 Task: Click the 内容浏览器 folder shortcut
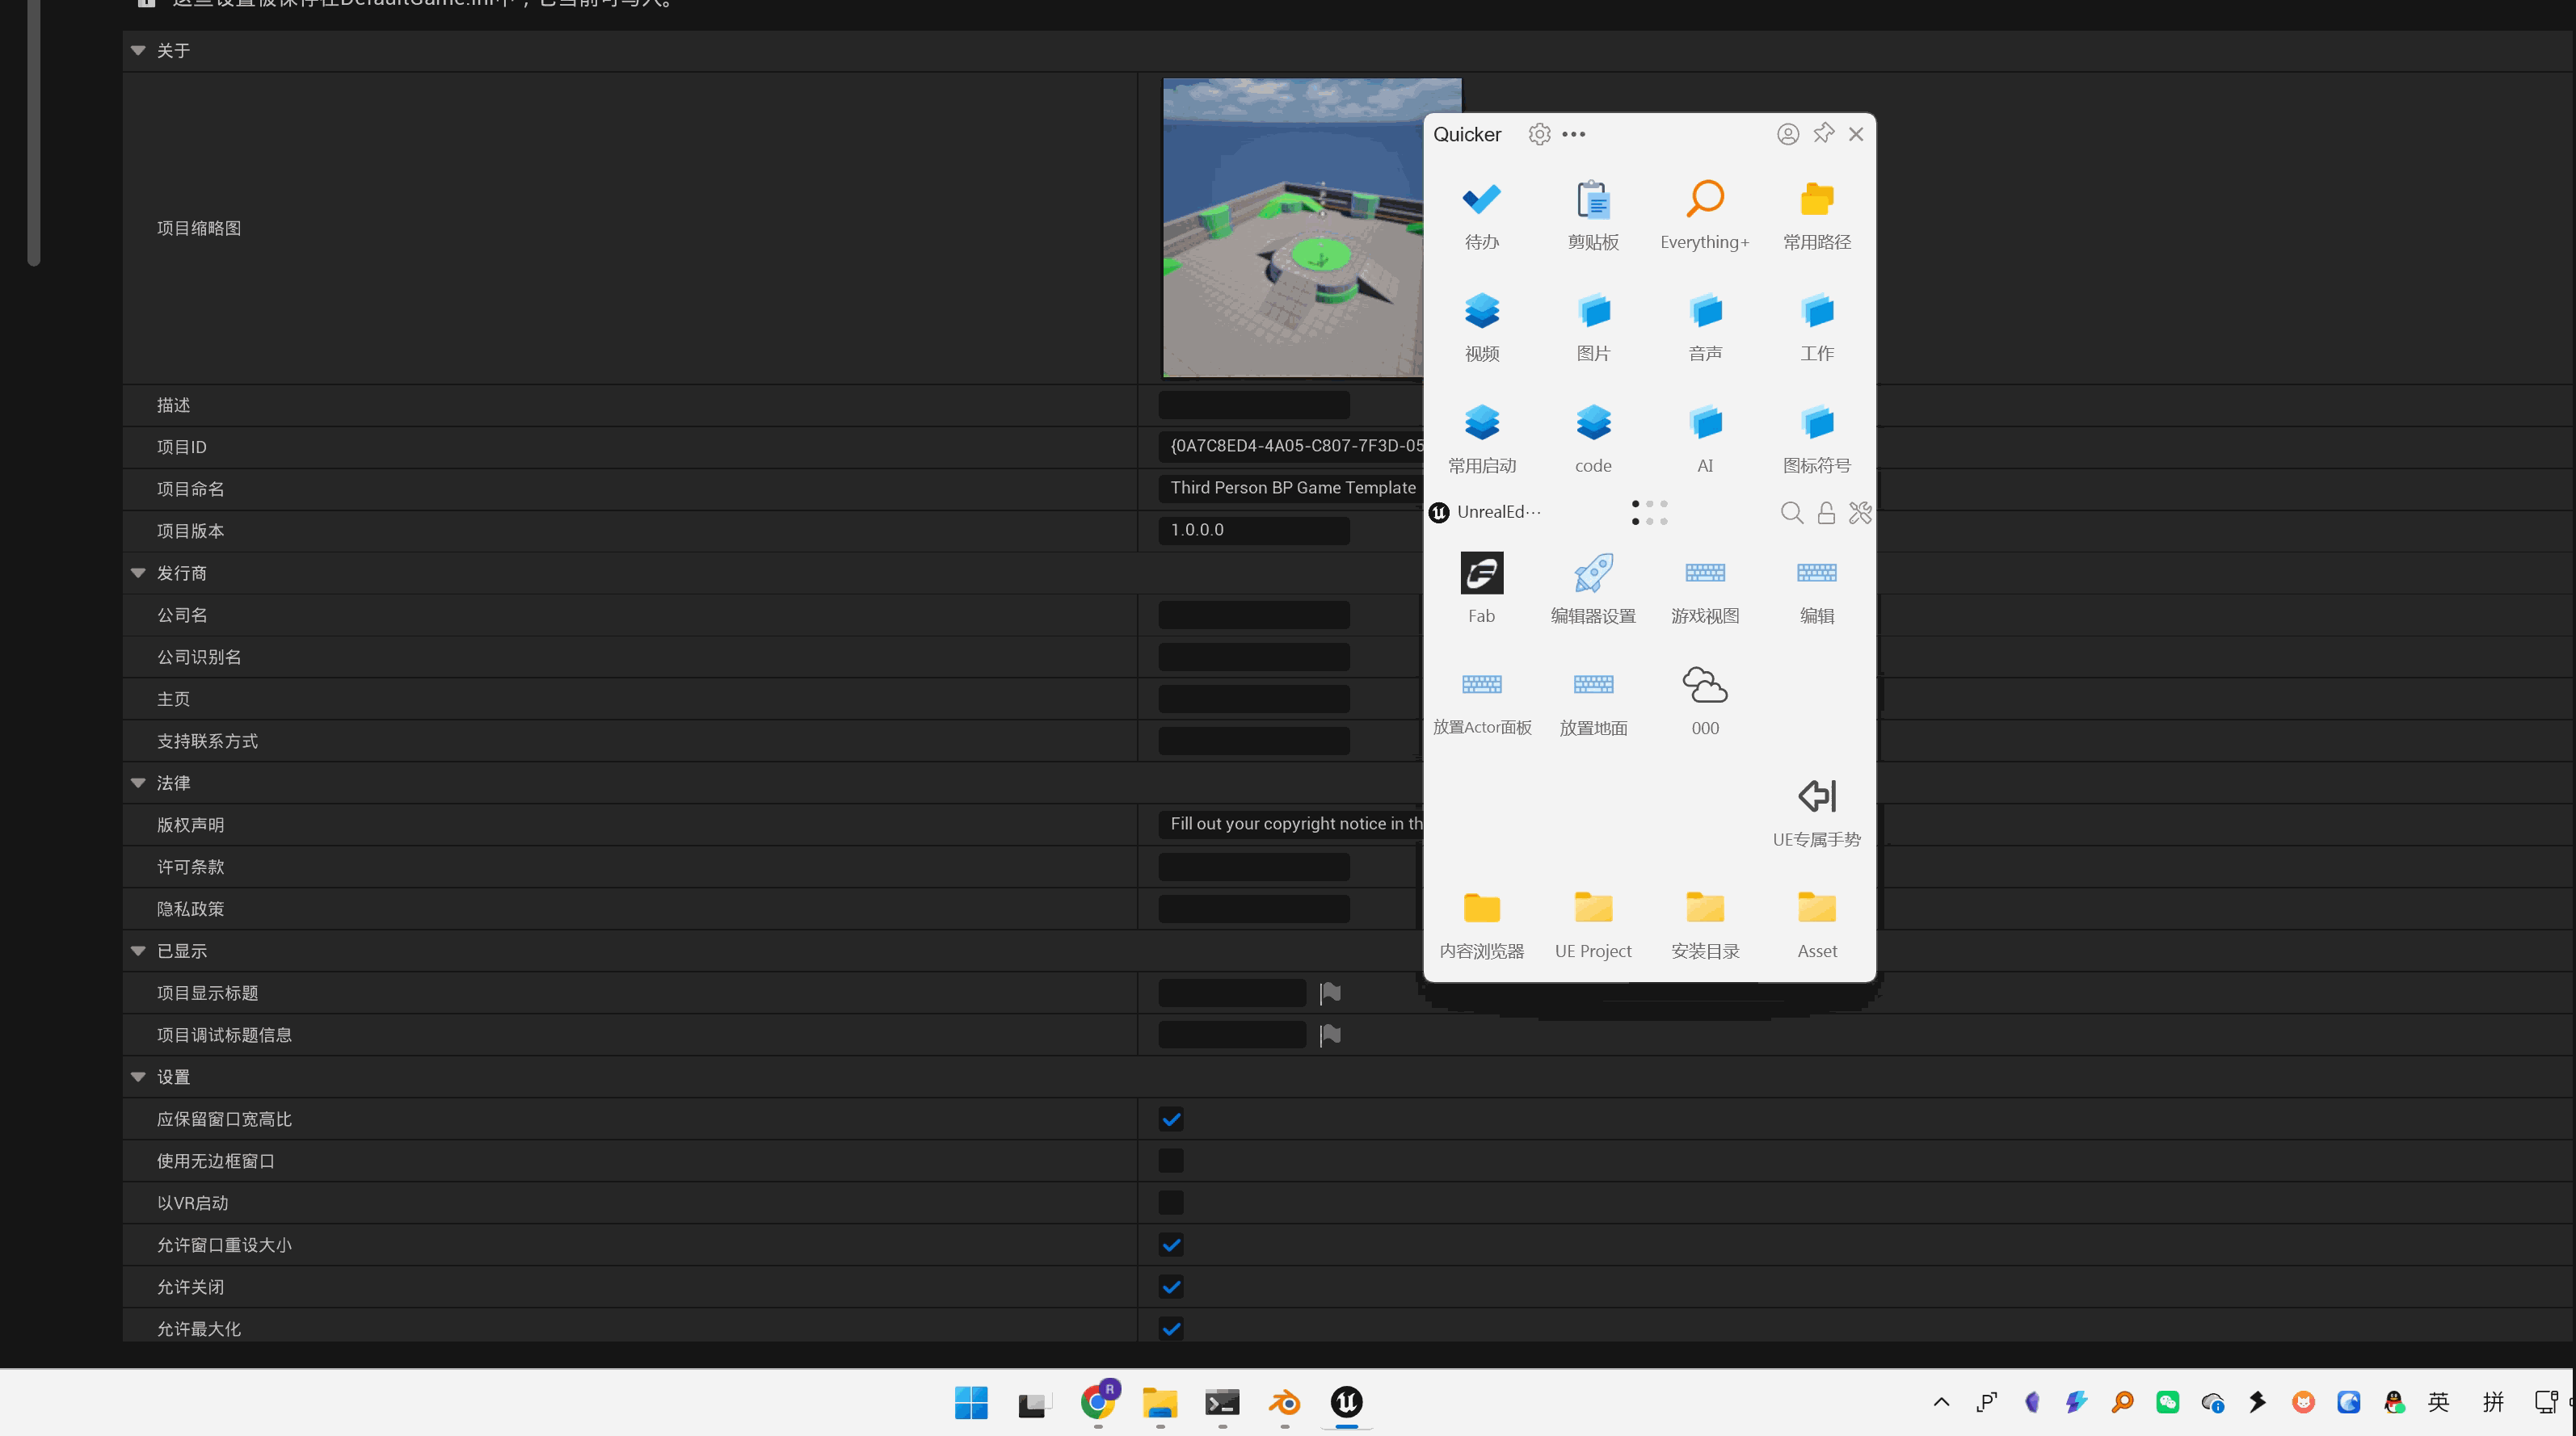click(x=1481, y=907)
